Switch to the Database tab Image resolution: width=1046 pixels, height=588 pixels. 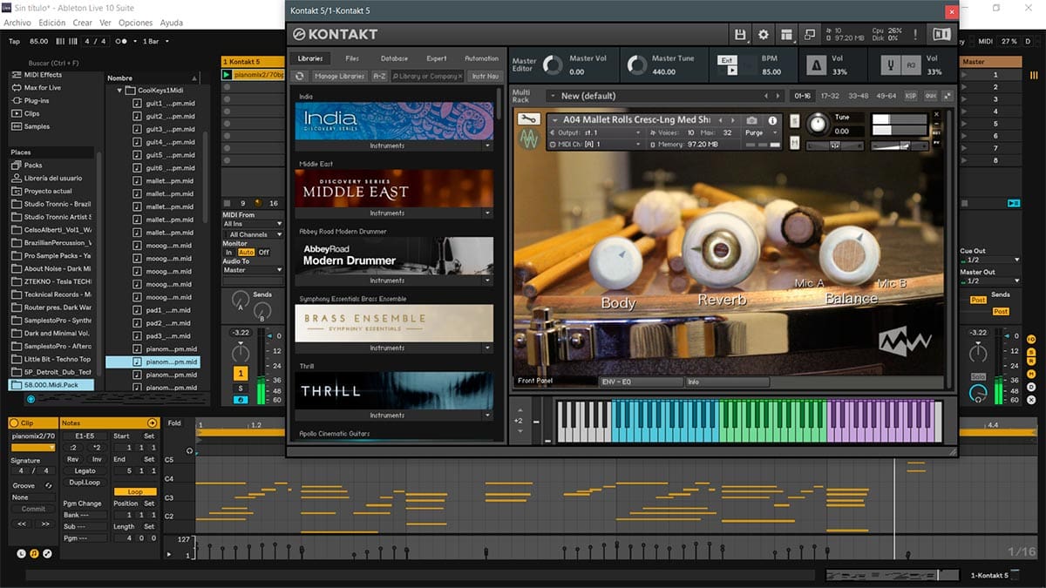click(394, 58)
